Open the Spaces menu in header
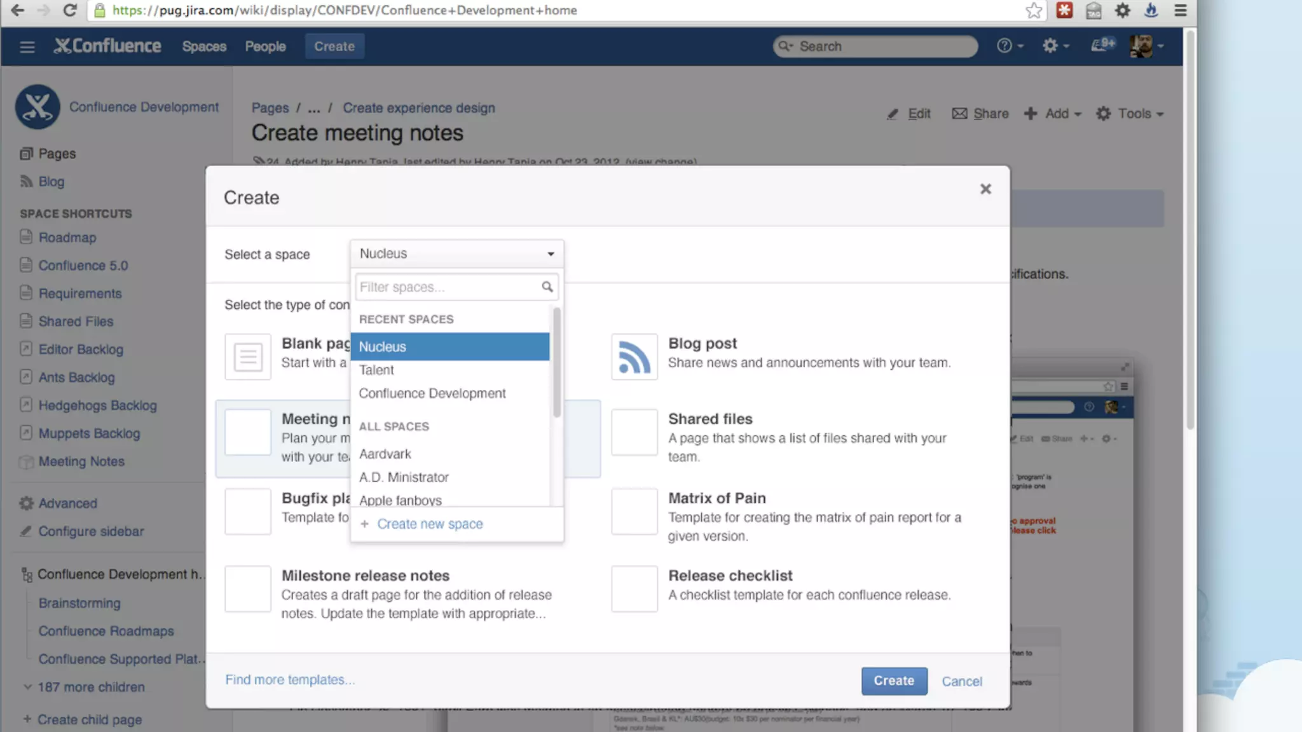 (x=204, y=46)
